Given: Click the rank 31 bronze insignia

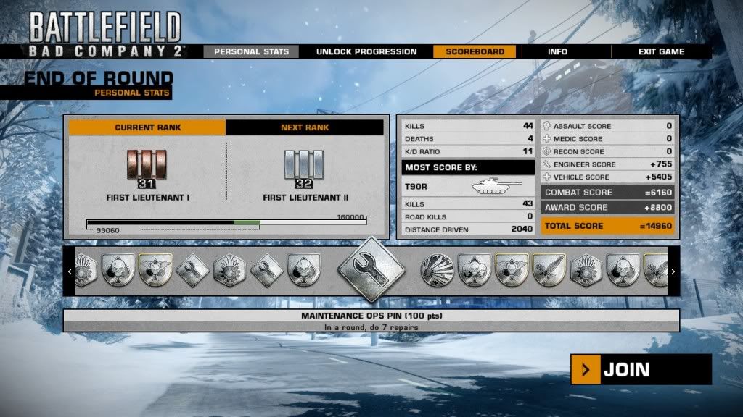Looking at the screenshot, I should 147,167.
